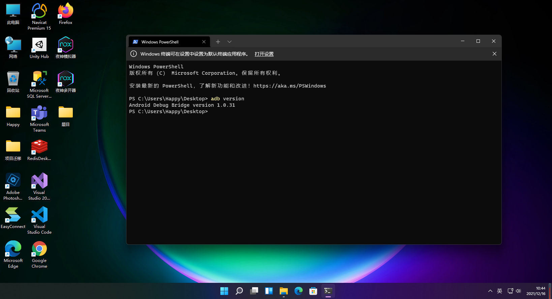Launch RedisDesktop shortcut

[39, 150]
